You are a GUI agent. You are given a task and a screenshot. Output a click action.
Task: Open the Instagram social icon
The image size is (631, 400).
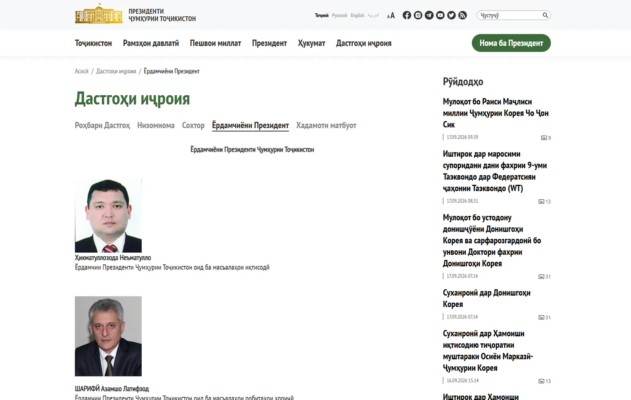click(x=418, y=15)
